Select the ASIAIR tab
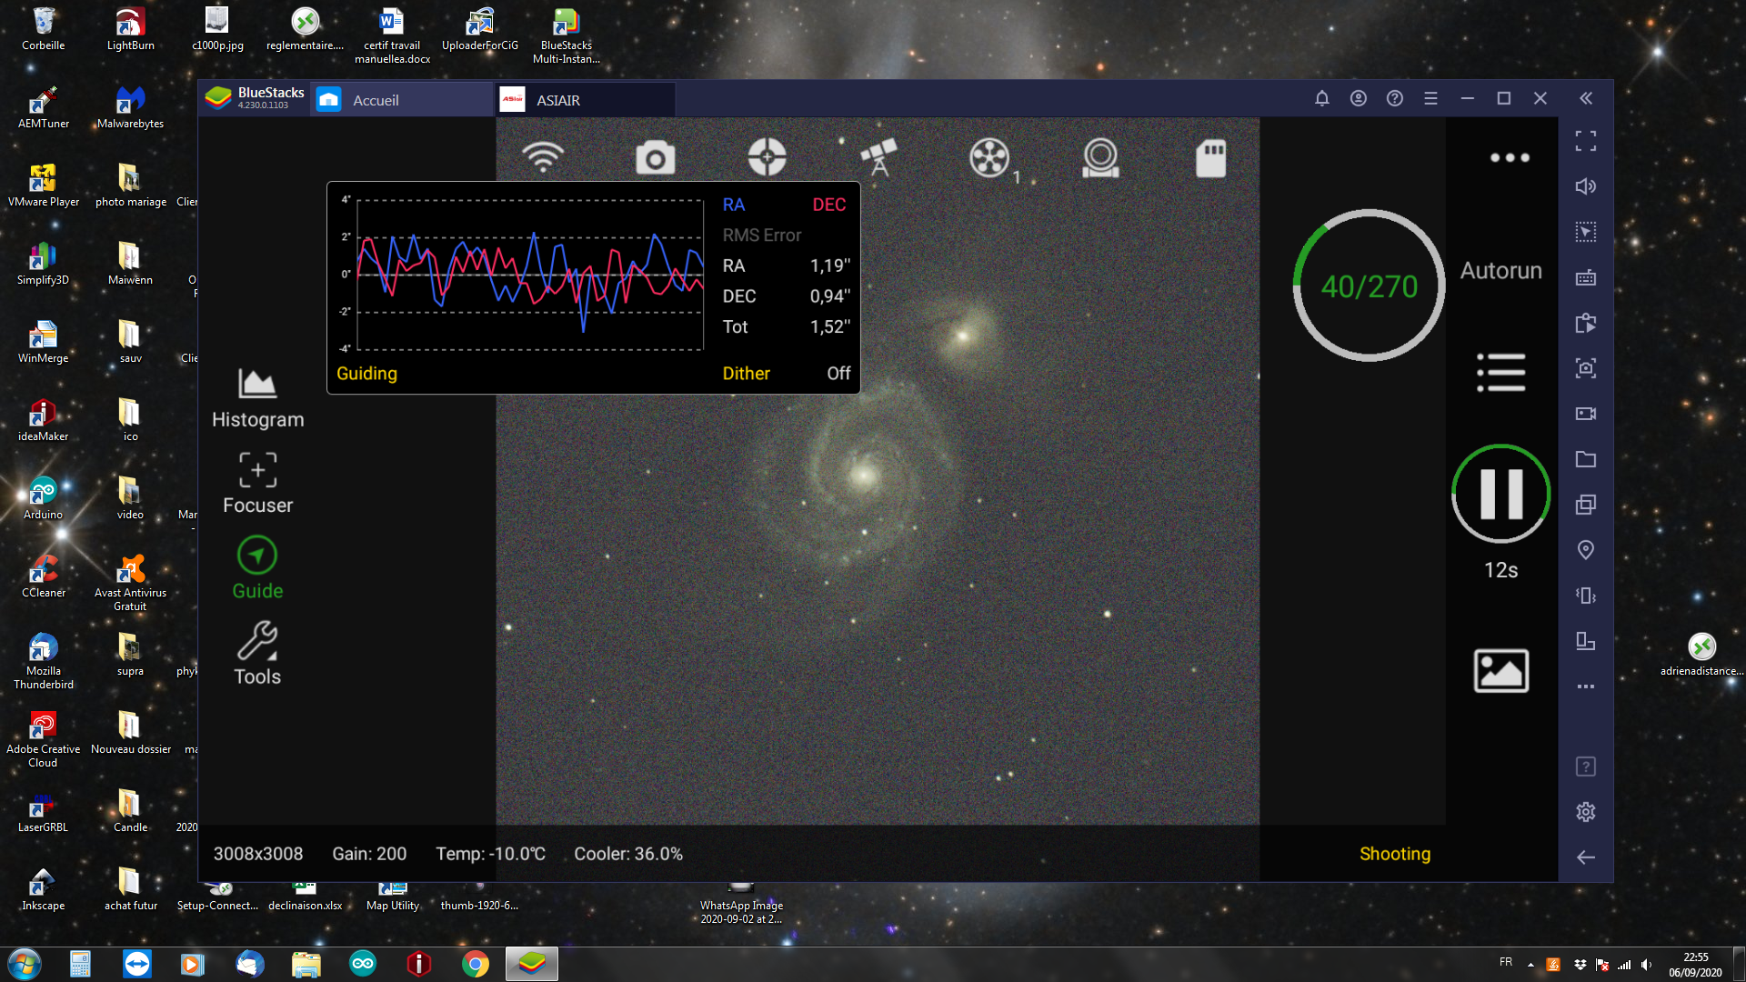The width and height of the screenshot is (1746, 982). tap(557, 100)
